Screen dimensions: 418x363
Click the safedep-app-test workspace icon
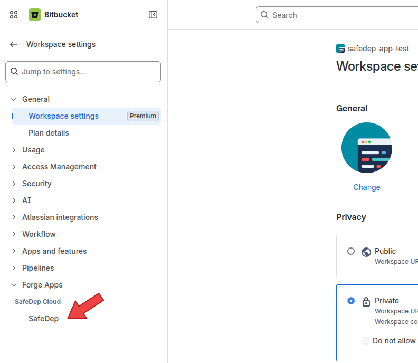pos(340,49)
